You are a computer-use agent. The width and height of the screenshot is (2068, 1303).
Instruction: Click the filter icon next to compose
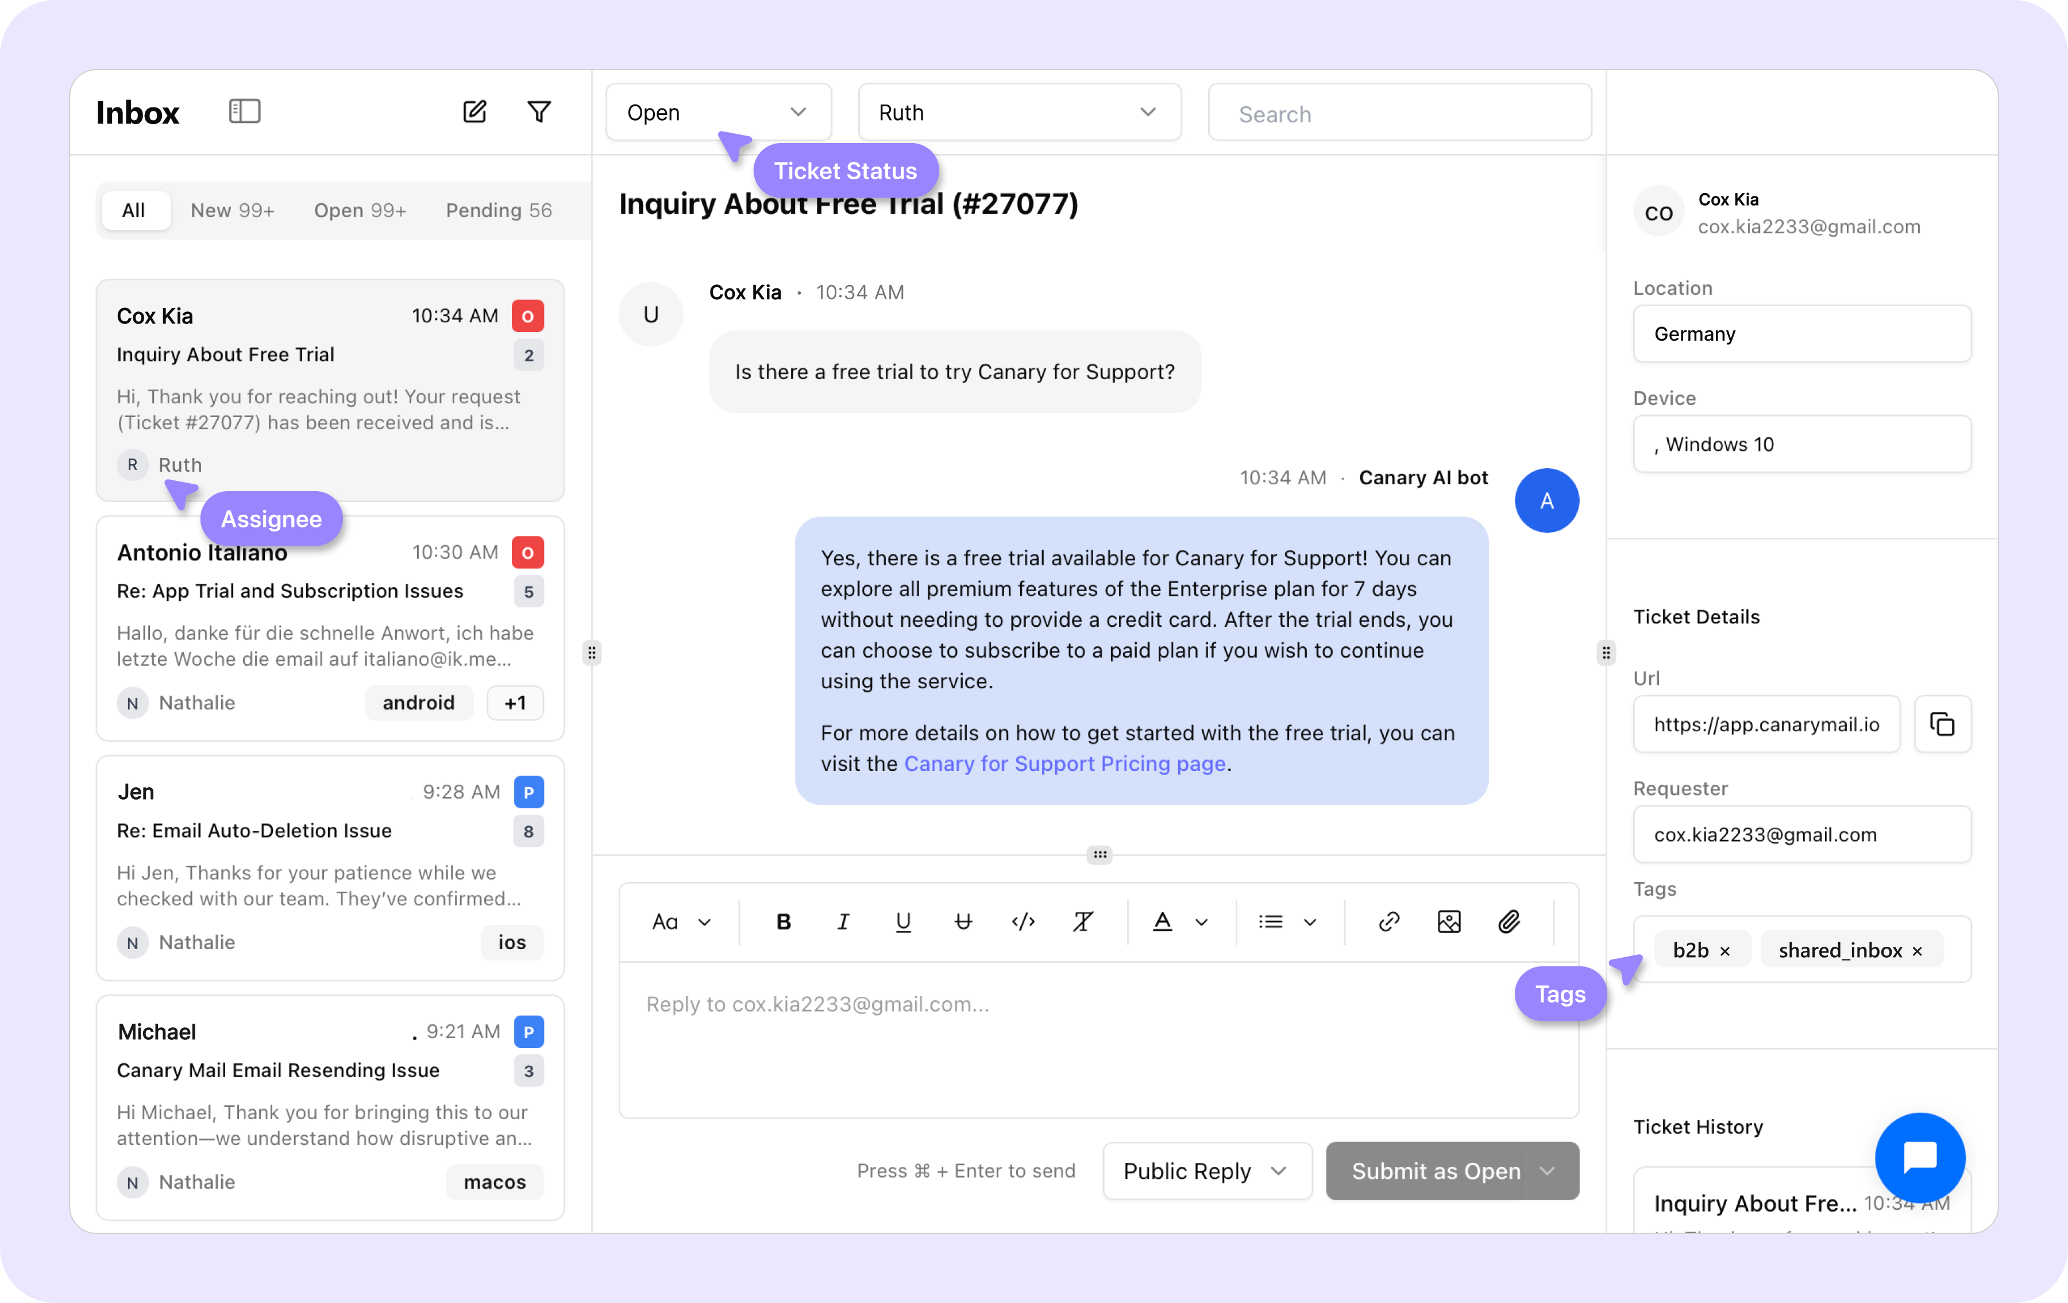point(538,111)
